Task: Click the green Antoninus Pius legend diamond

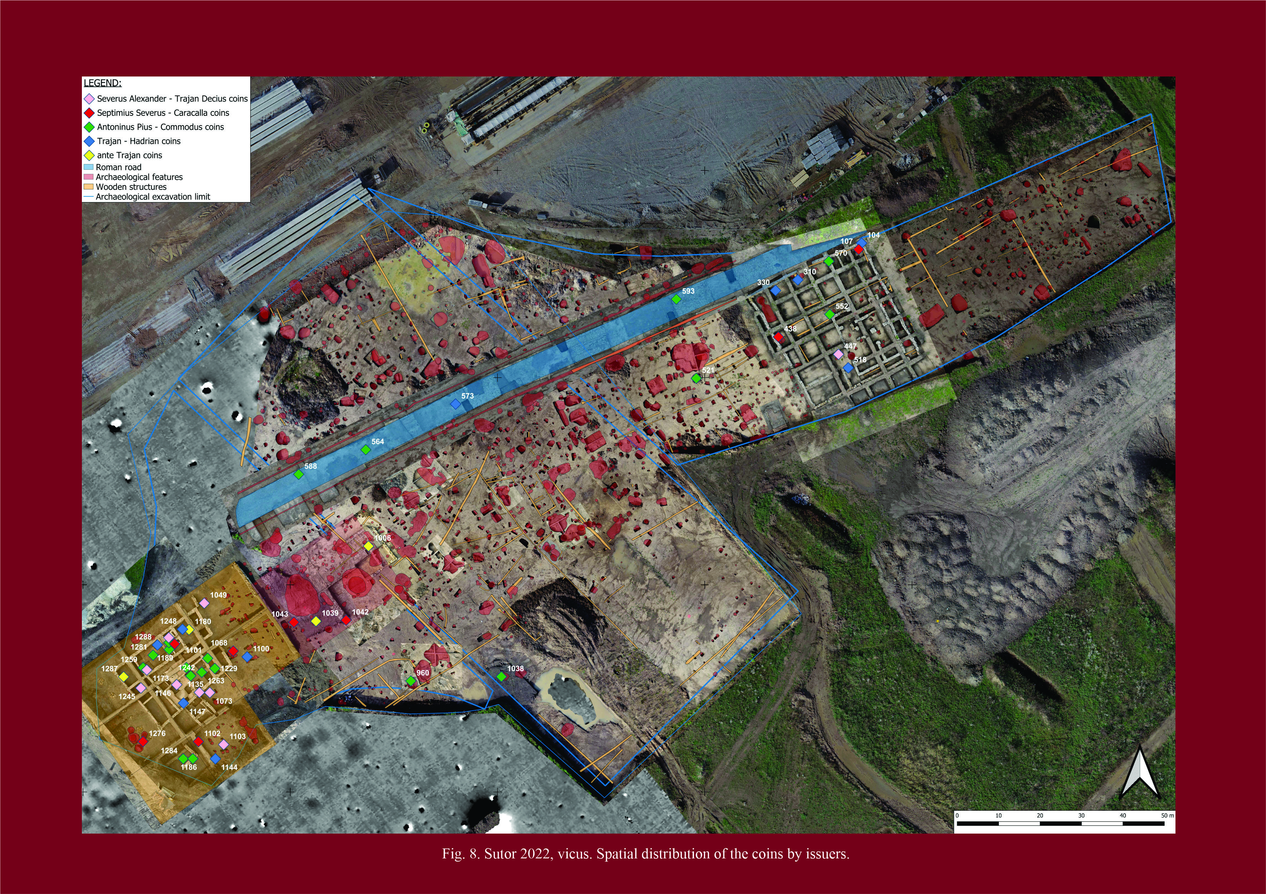Action: 89,127
